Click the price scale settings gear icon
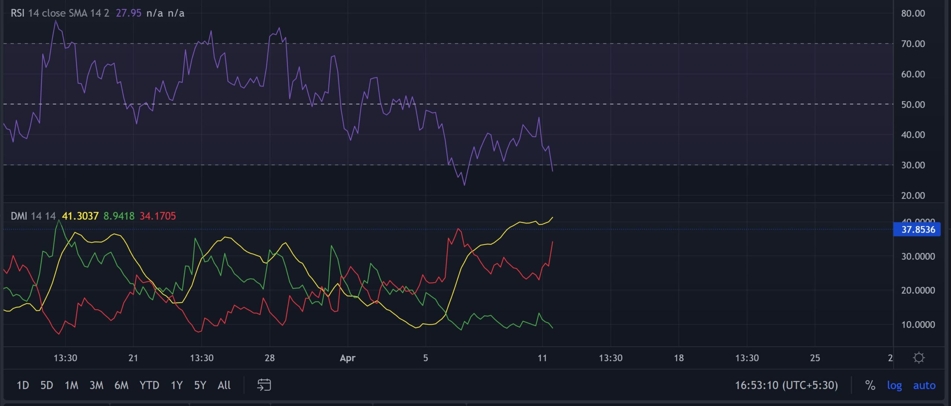This screenshot has width=951, height=406. [919, 357]
